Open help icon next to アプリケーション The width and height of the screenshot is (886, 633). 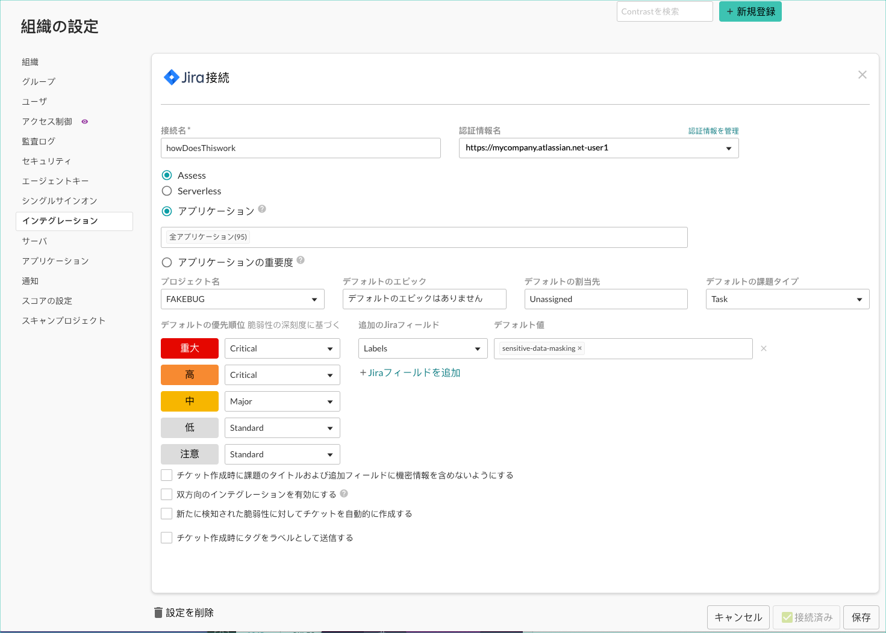[x=262, y=209]
